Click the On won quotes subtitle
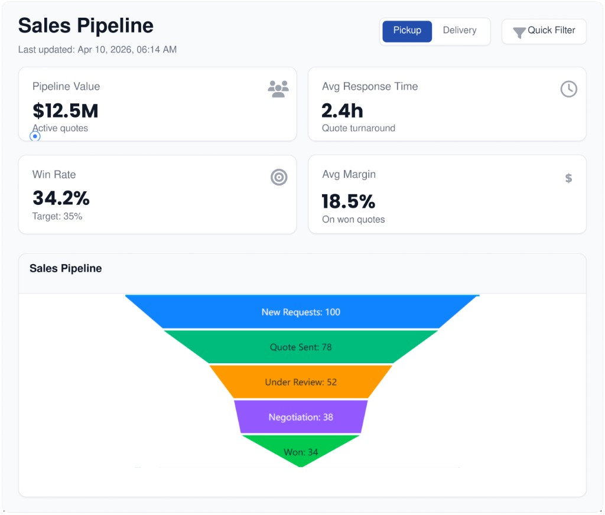605x515 pixels. coord(353,220)
